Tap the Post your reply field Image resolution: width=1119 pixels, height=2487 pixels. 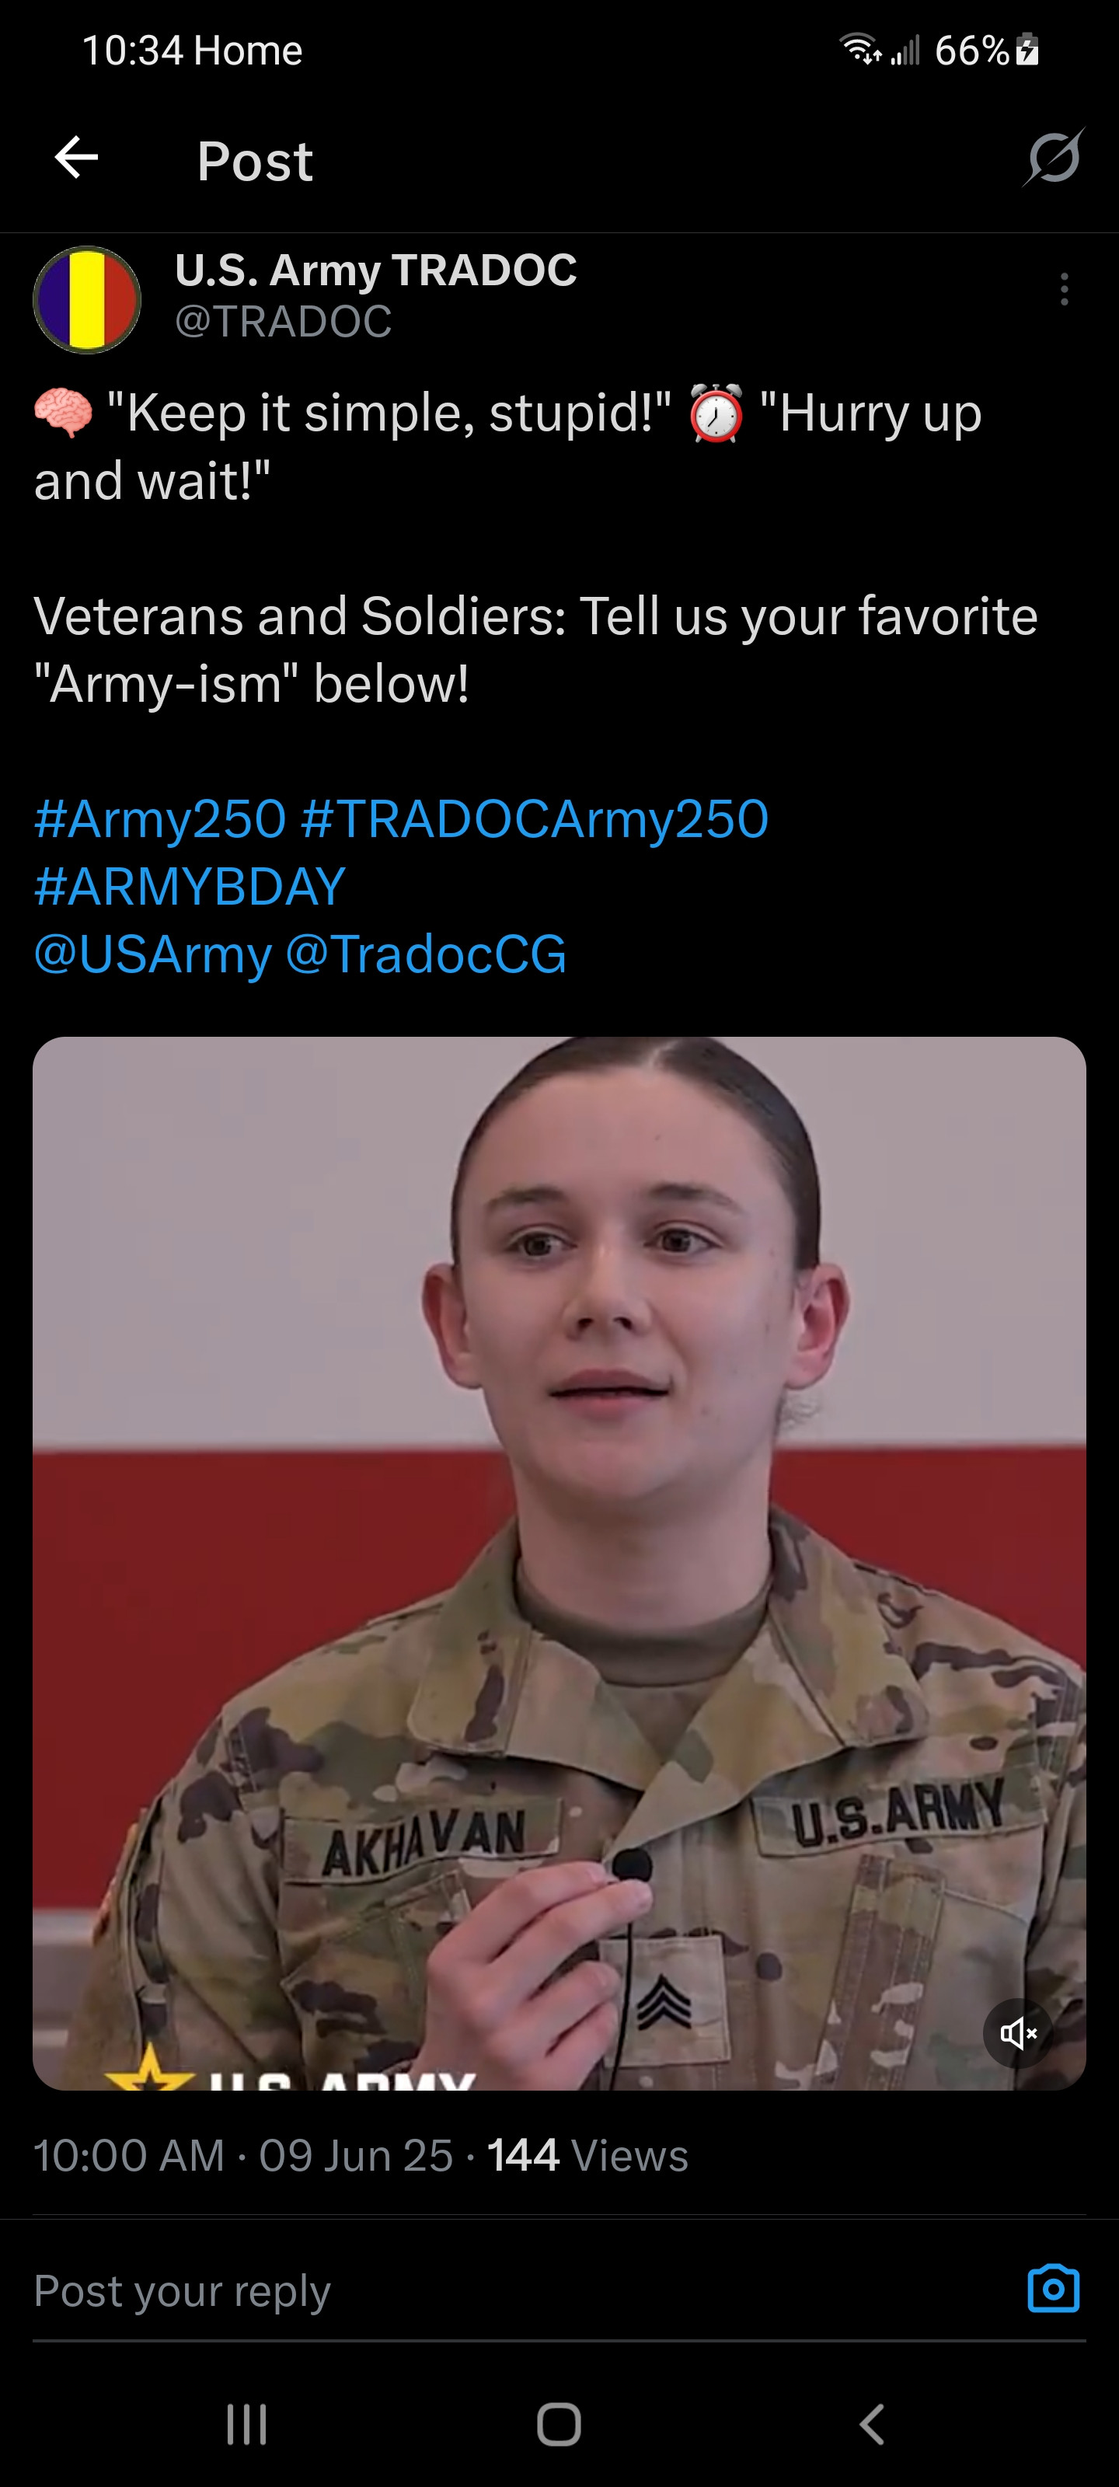521,2290
